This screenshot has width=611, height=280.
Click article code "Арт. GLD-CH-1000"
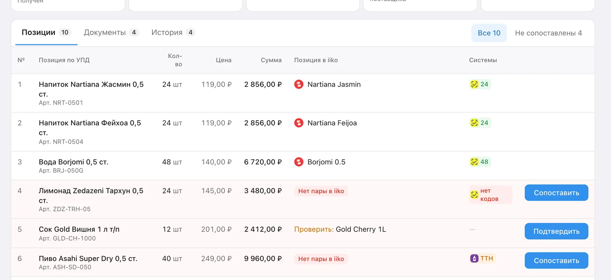click(x=67, y=238)
